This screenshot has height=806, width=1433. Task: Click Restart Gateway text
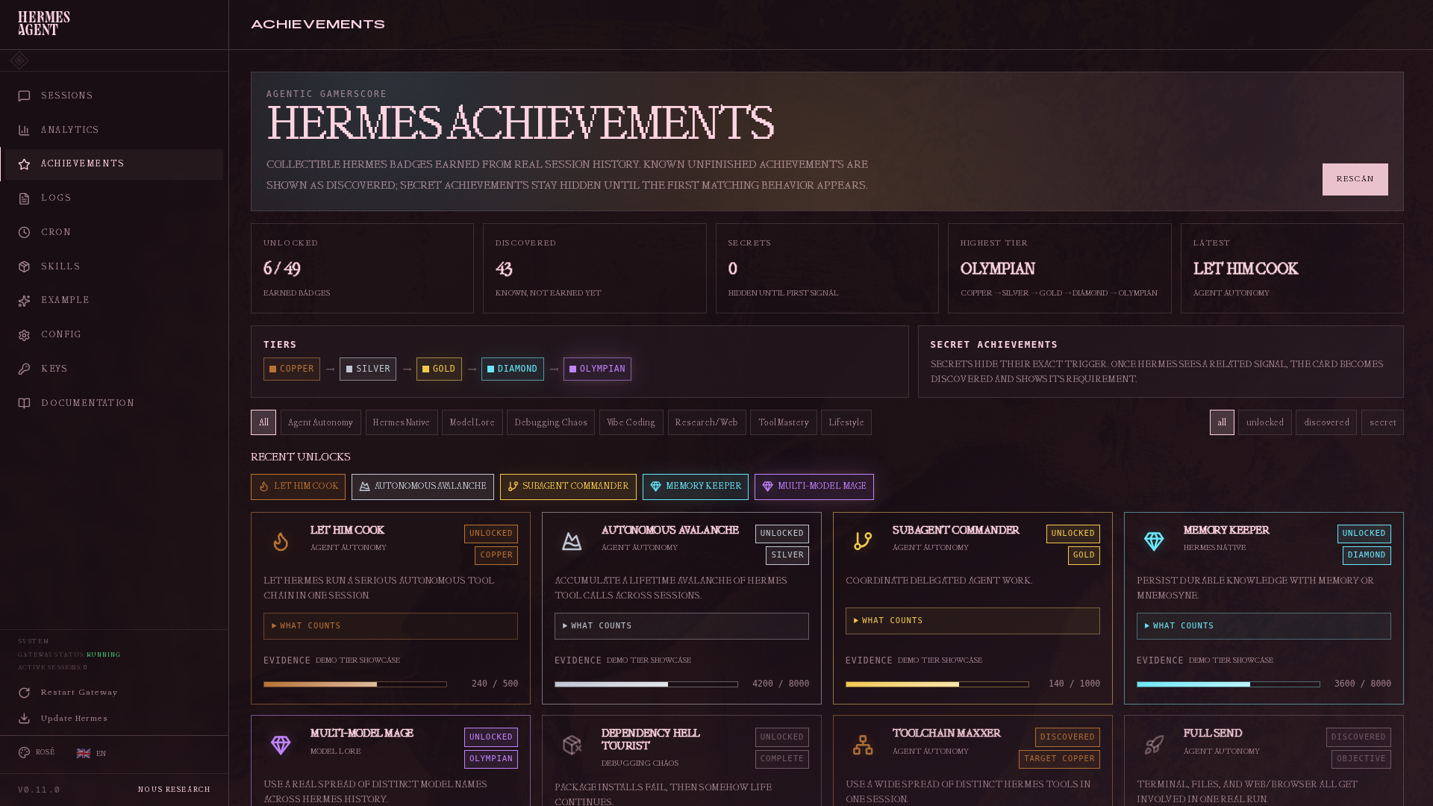[x=79, y=693]
